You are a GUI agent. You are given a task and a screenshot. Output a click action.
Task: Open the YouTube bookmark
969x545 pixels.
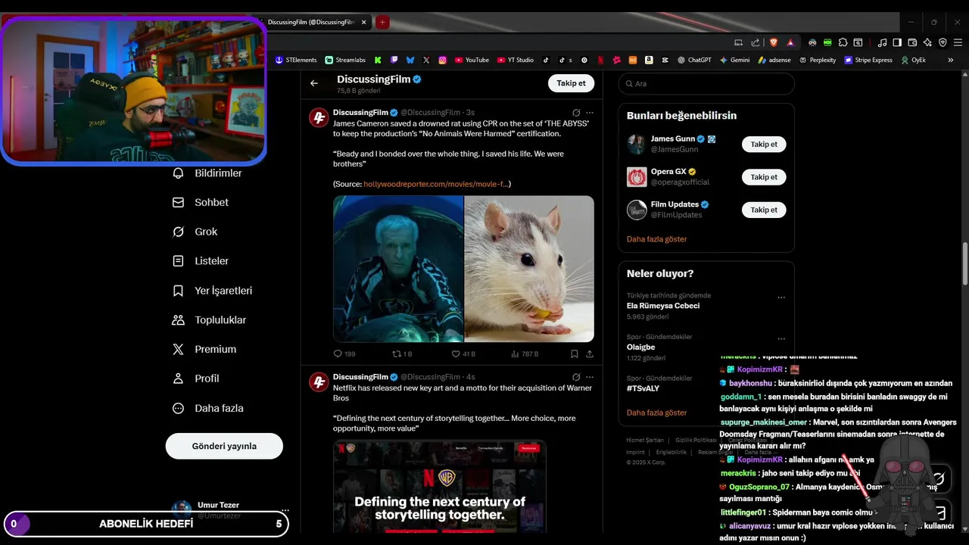pyautogui.click(x=472, y=60)
